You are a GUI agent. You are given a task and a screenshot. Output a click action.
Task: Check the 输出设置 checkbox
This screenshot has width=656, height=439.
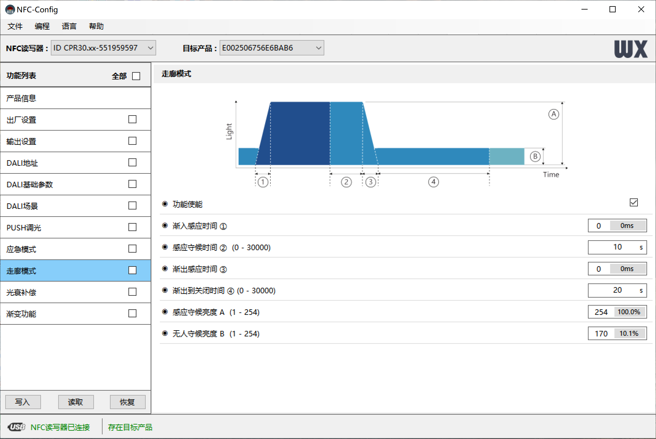132,141
